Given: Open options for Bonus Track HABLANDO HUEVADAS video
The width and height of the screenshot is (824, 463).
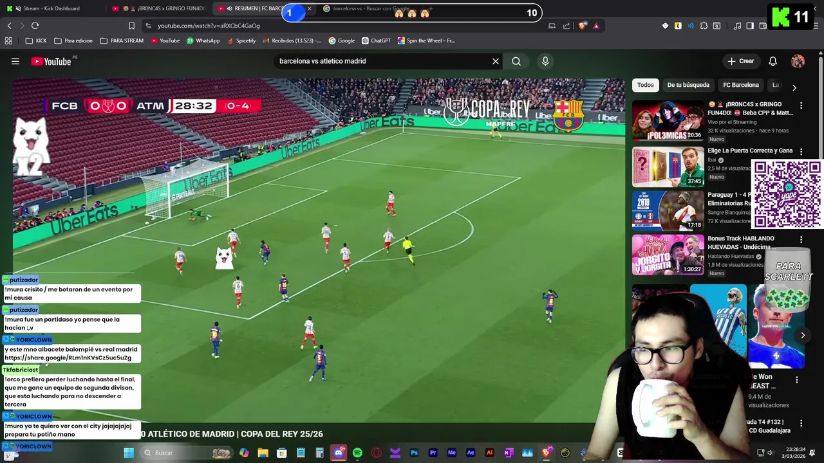Looking at the screenshot, I should pyautogui.click(x=801, y=239).
